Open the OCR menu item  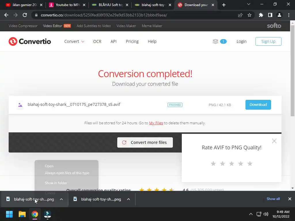coord(97,41)
